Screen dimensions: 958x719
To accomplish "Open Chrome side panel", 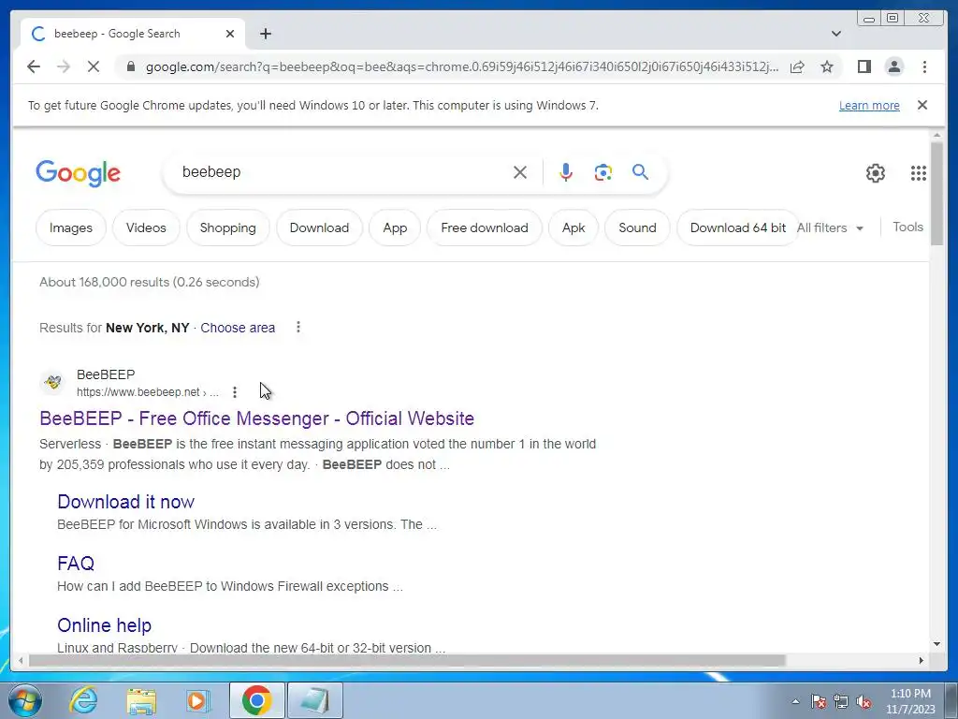I will click(864, 66).
